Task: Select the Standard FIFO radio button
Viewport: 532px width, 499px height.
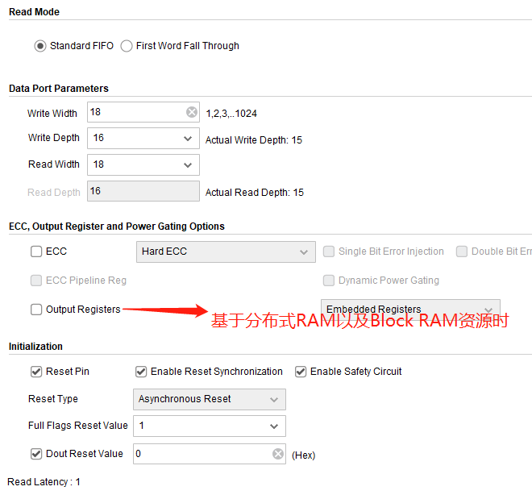Action: (x=40, y=46)
